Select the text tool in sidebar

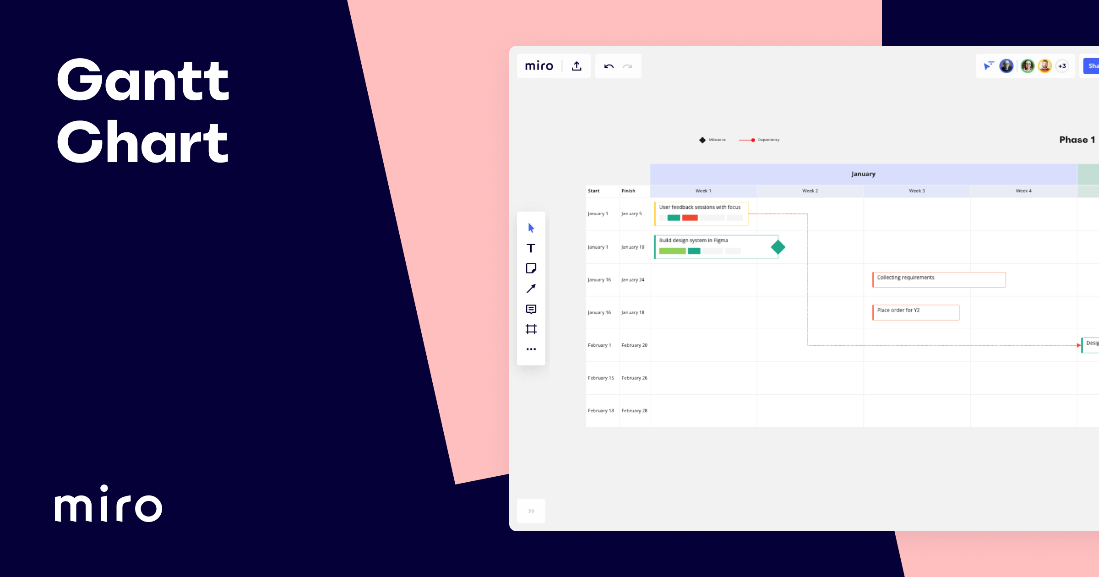point(531,247)
